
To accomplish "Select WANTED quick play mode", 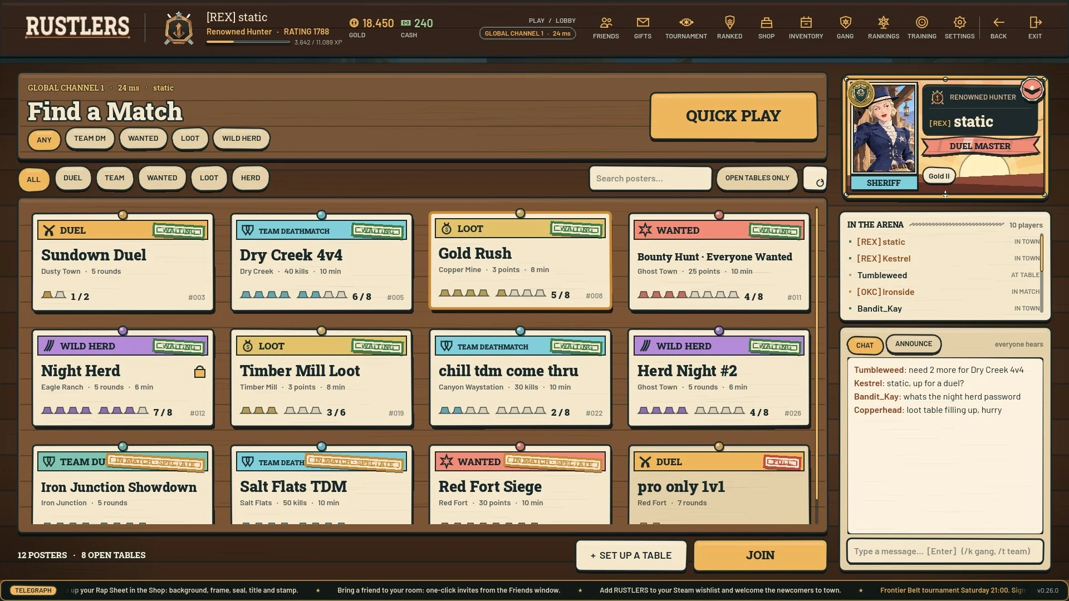I will pos(143,138).
